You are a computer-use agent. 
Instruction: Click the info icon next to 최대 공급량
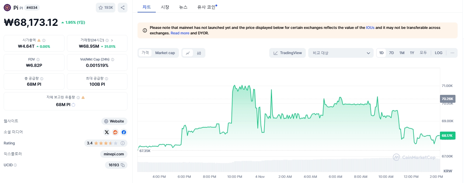click(x=106, y=79)
